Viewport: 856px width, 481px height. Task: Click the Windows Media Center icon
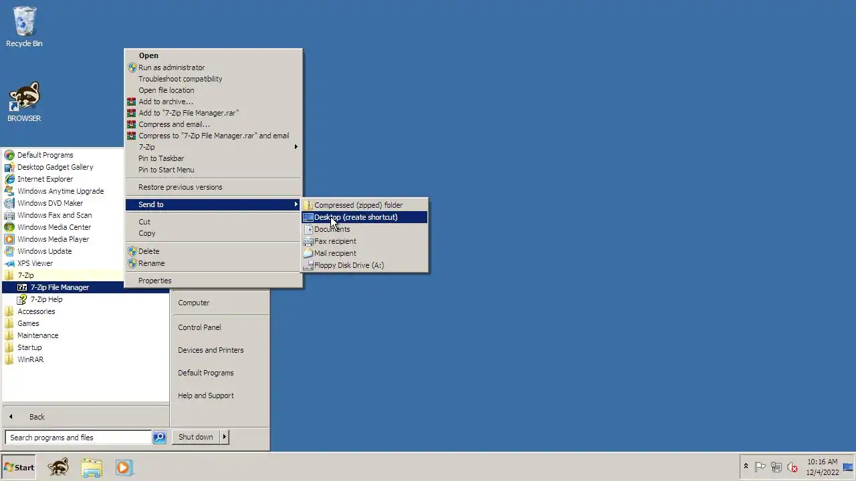[9, 227]
